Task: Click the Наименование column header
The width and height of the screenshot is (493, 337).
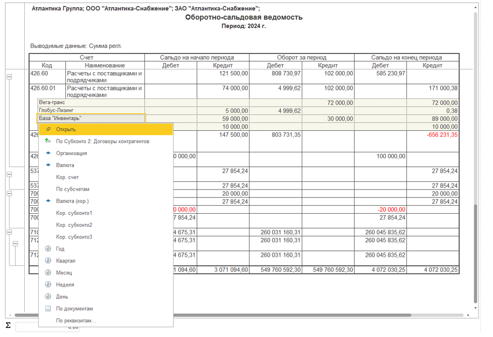Action: pos(105,65)
